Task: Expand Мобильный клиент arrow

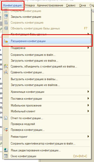Action: 88,111
